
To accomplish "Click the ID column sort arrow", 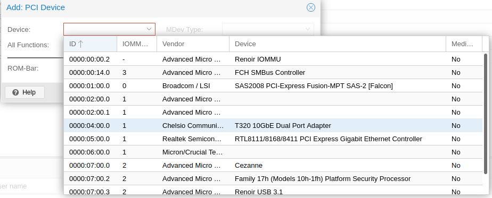I will click(x=80, y=44).
